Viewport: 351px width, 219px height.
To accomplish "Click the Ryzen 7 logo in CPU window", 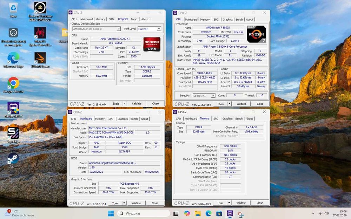I will pyautogui.click(x=256, y=34).
